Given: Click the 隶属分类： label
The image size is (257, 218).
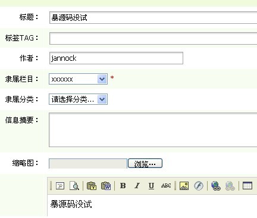Looking at the screenshot, I should tap(22, 99).
